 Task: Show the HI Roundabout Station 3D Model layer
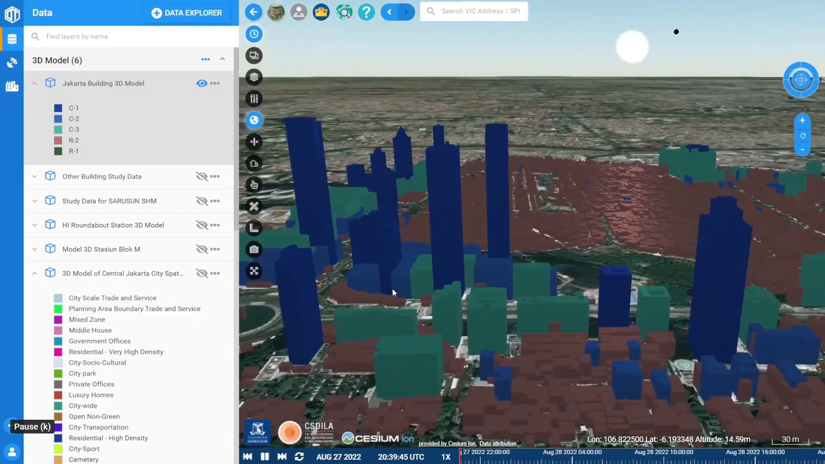[202, 225]
